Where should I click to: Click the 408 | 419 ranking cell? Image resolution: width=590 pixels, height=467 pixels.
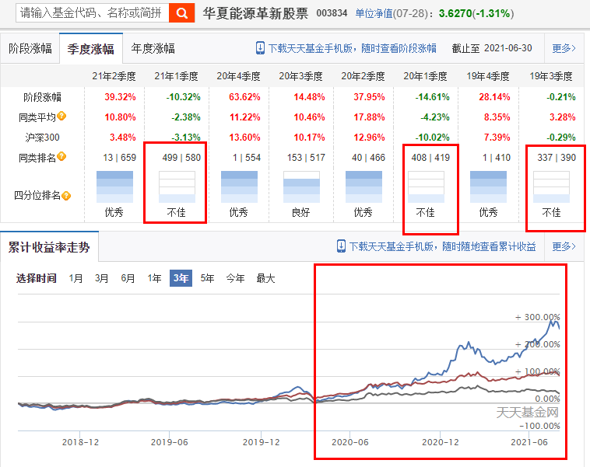point(431,158)
